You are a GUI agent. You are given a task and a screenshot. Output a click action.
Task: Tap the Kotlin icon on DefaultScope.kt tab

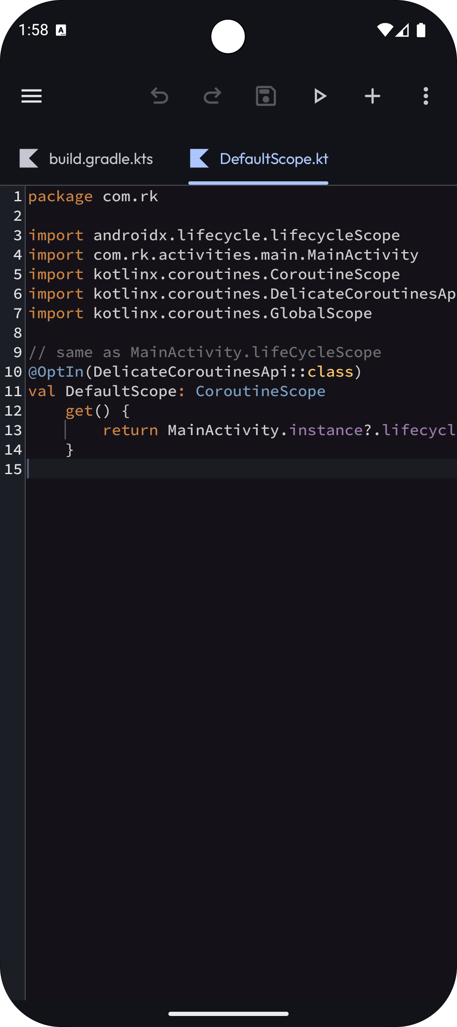click(199, 158)
